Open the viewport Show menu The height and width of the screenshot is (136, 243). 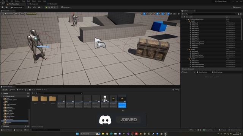[22, 14]
